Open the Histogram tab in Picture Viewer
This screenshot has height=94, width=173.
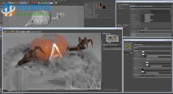(x=109, y=34)
